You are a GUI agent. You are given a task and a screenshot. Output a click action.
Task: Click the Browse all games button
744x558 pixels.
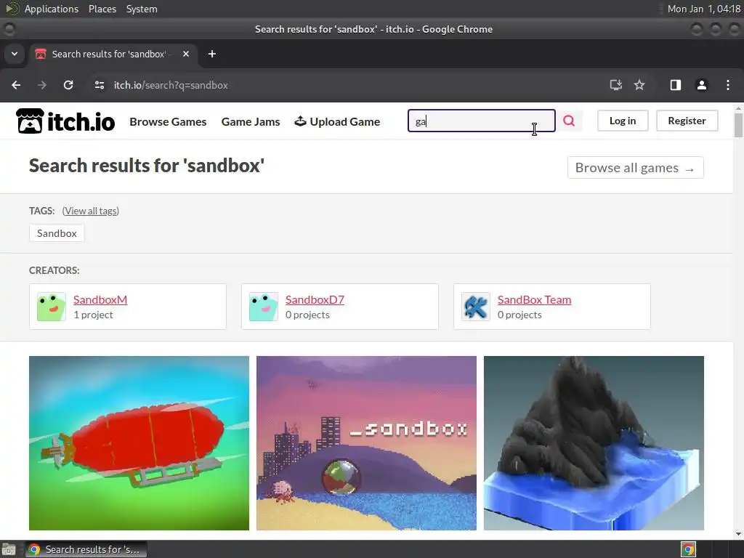(x=635, y=168)
